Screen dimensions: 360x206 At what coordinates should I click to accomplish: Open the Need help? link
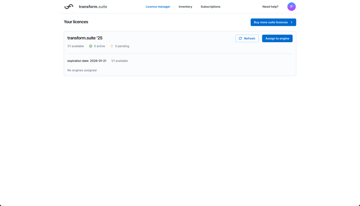(x=270, y=7)
